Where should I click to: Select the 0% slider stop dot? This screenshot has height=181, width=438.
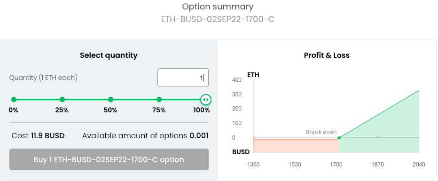click(14, 100)
